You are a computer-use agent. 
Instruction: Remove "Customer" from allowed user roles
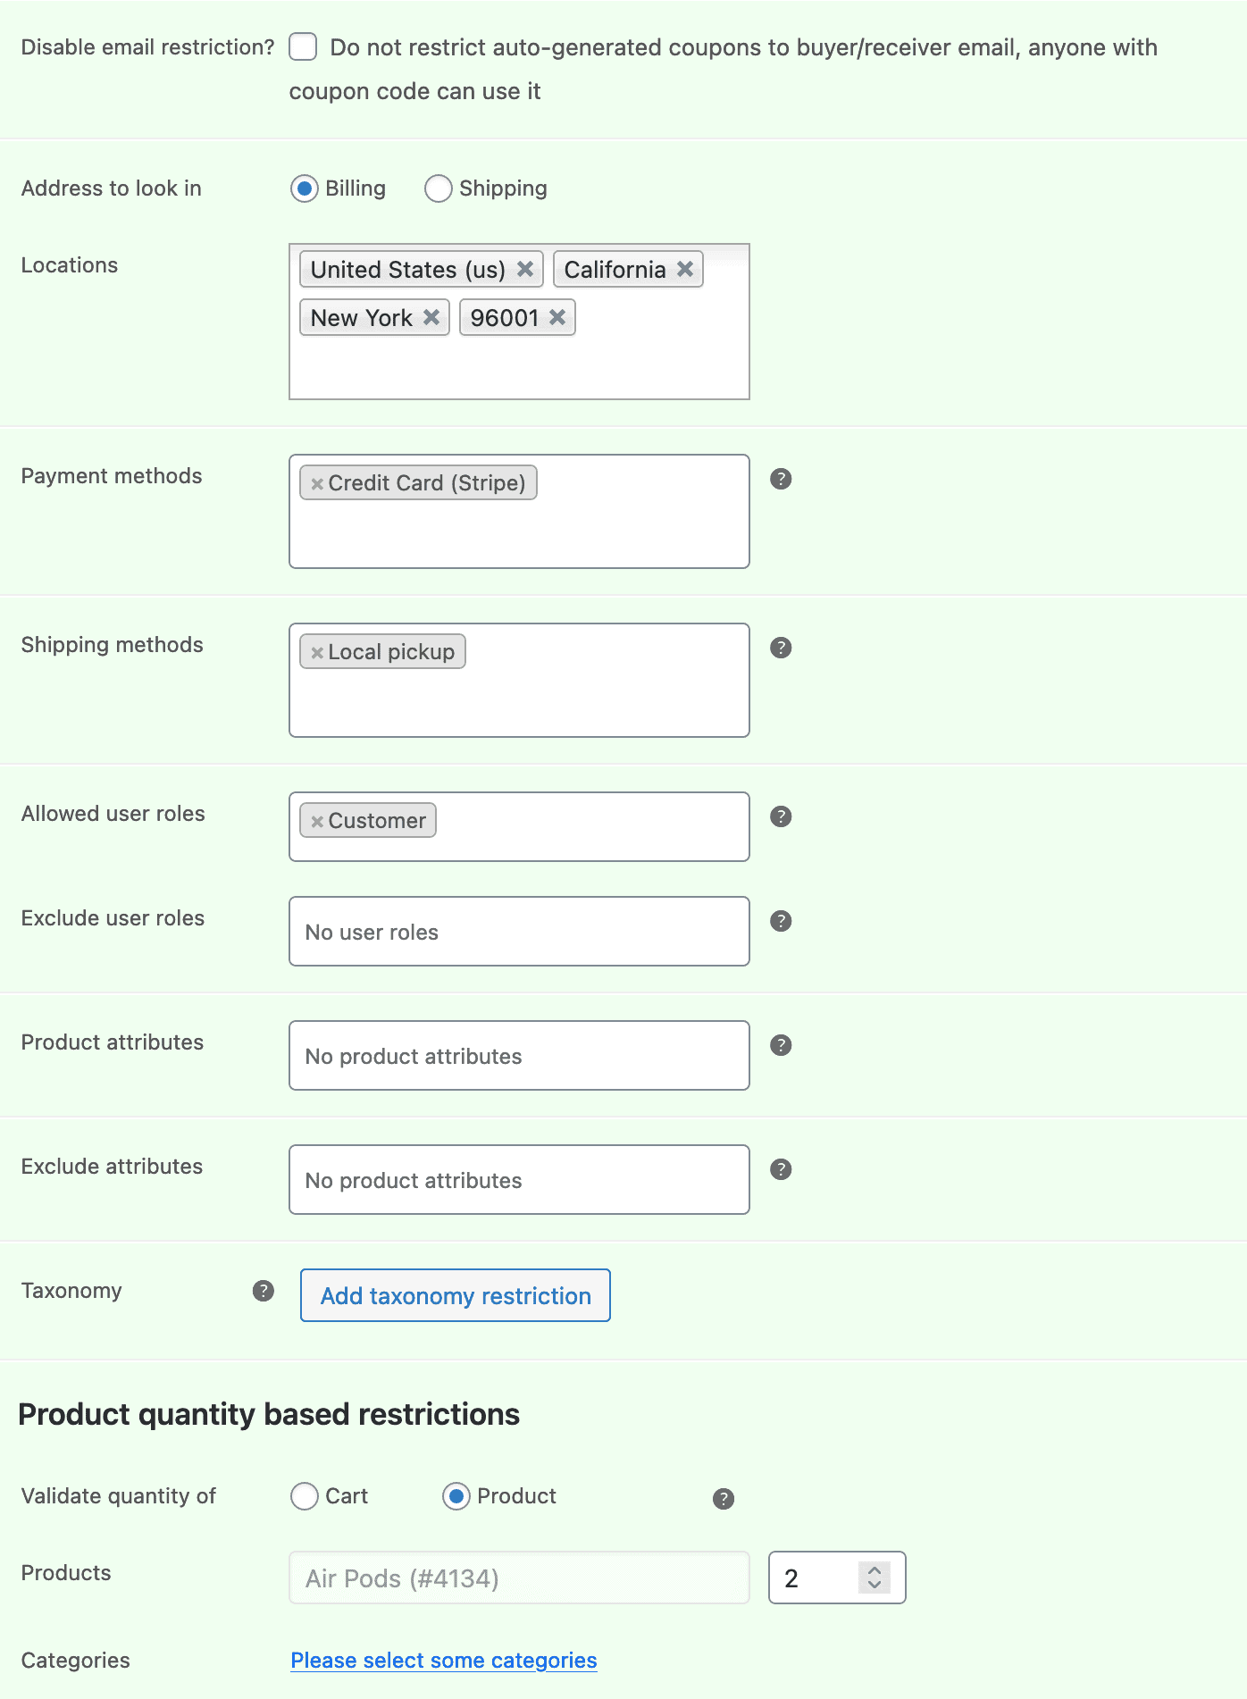(317, 820)
